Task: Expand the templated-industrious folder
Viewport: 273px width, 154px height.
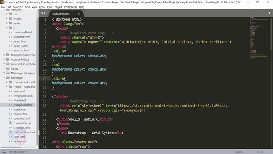Action: [x=4, y=55]
